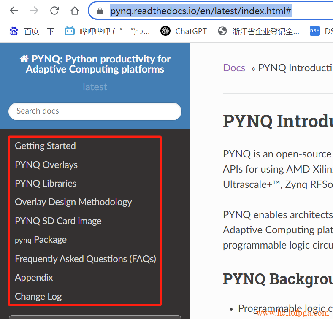Click the 浙江省企业登记全 bookmark text
The image size is (333, 319).
(x=265, y=31)
